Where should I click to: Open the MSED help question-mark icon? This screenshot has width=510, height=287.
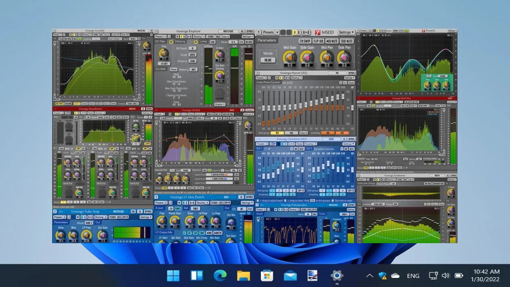point(259,32)
